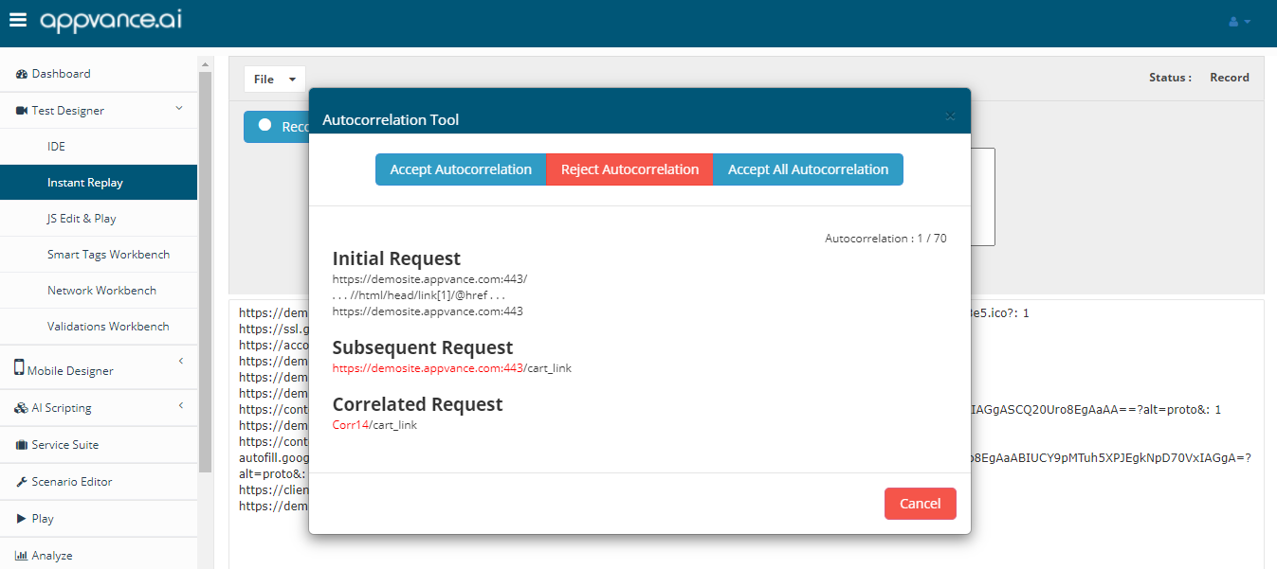Expand Mobile Designer section chevron
The height and width of the screenshot is (569, 1277).
click(x=180, y=361)
